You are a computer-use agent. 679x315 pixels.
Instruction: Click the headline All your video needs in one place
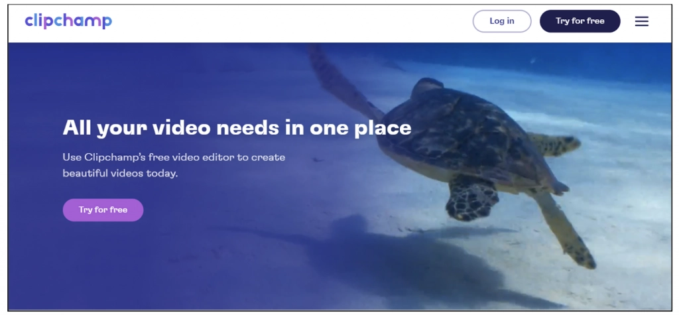(237, 128)
